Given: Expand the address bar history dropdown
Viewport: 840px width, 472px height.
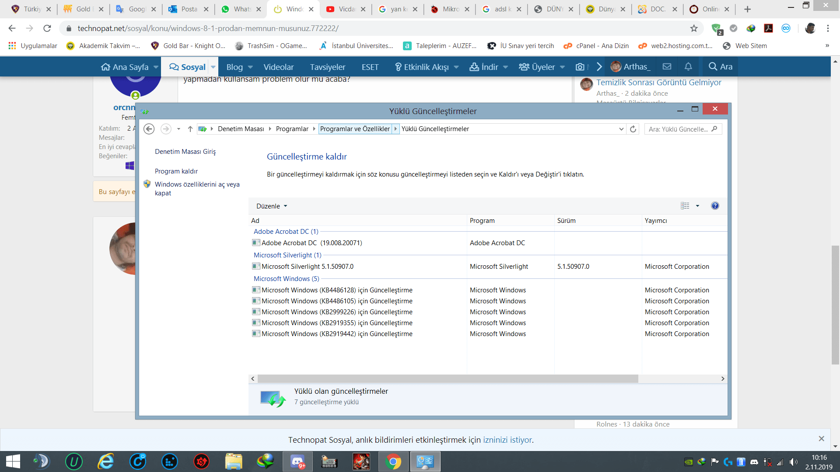Looking at the screenshot, I should click(621, 129).
